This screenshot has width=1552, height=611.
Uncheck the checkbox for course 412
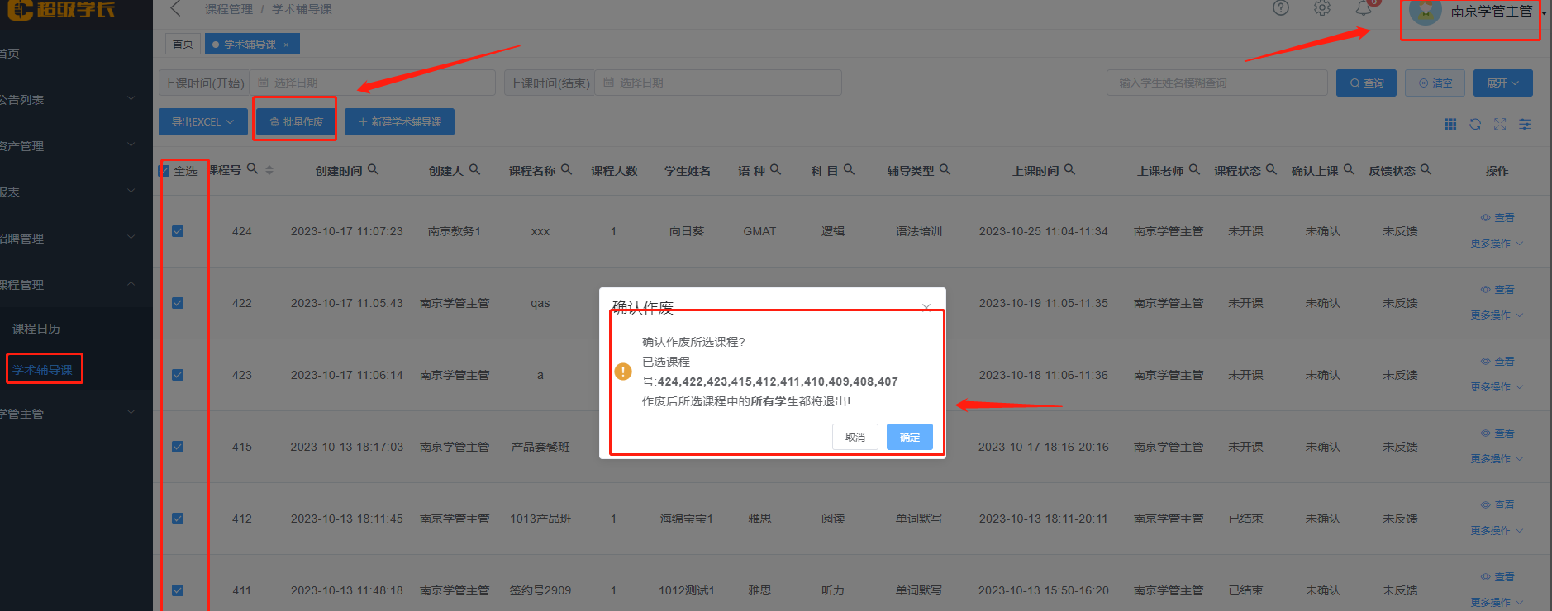click(178, 519)
